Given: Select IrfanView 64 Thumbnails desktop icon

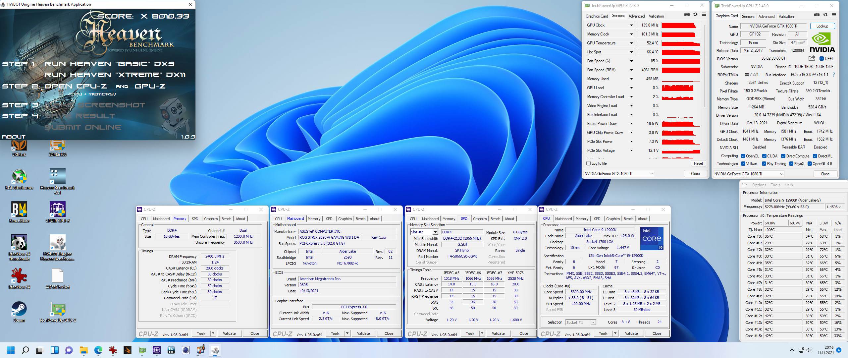Looking at the screenshot, I should pos(19,248).
